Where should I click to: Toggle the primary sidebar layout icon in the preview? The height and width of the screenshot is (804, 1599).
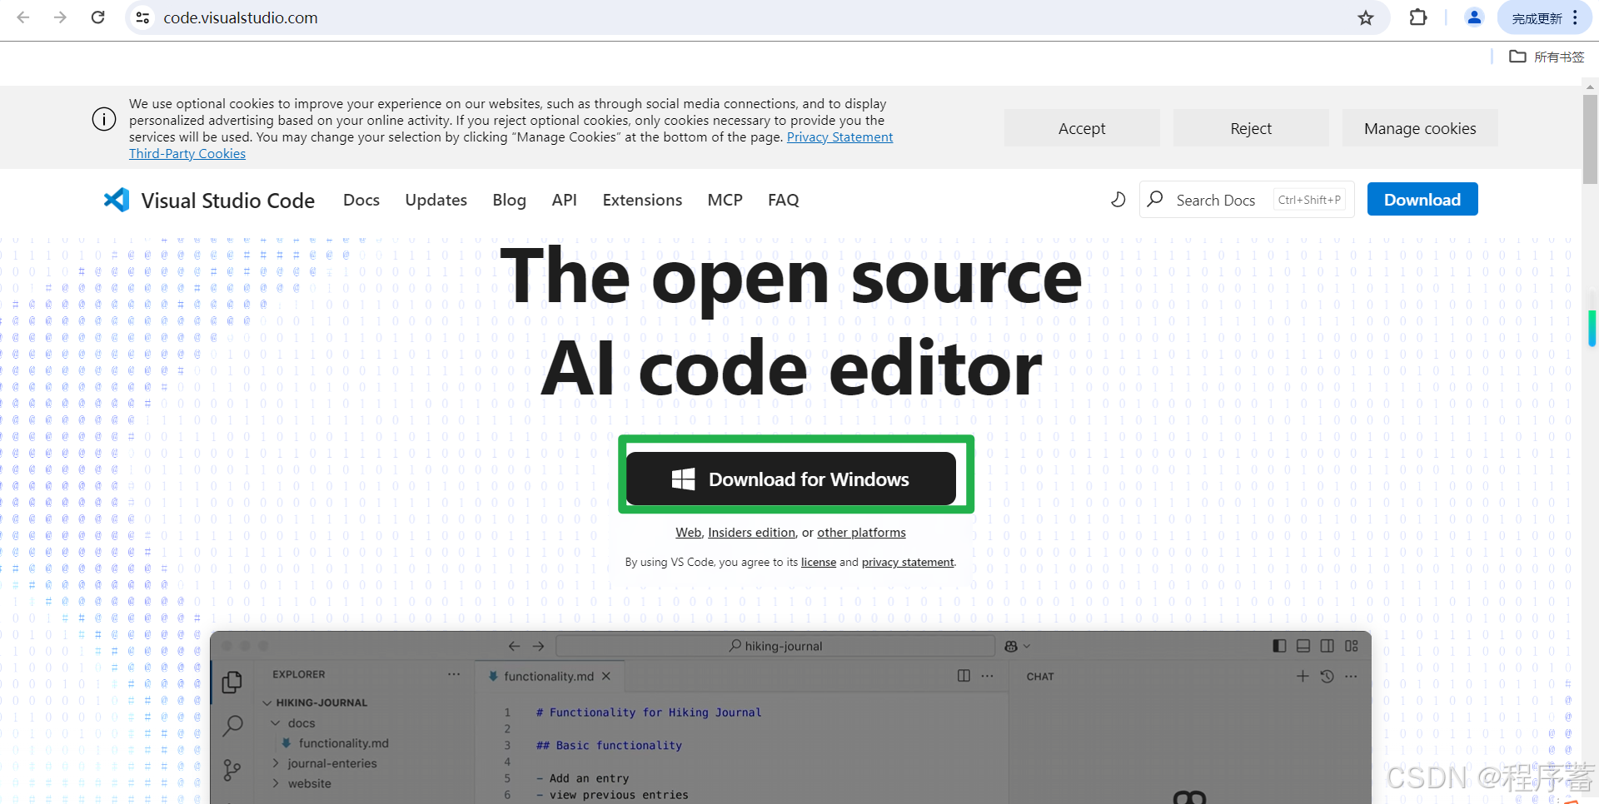1279,646
